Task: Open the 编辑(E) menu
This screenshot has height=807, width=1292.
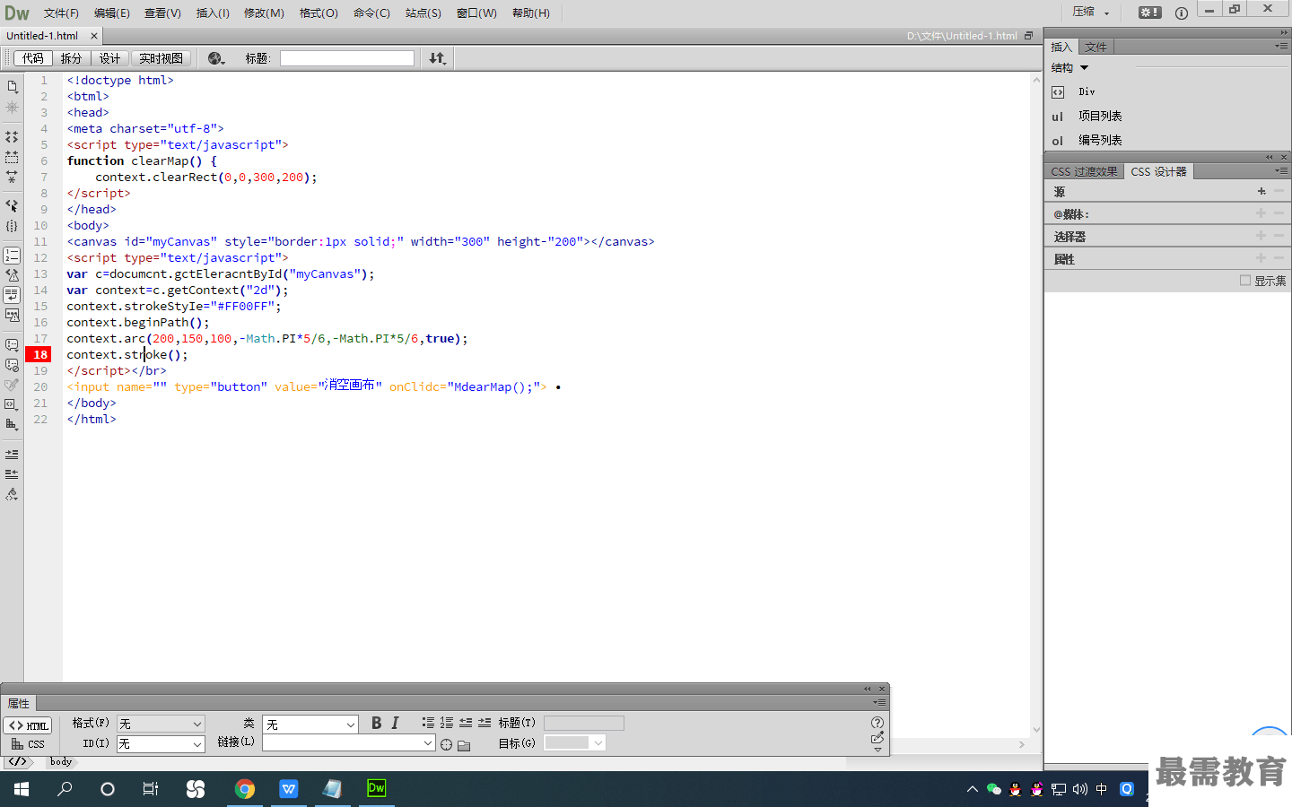Action: tap(112, 13)
